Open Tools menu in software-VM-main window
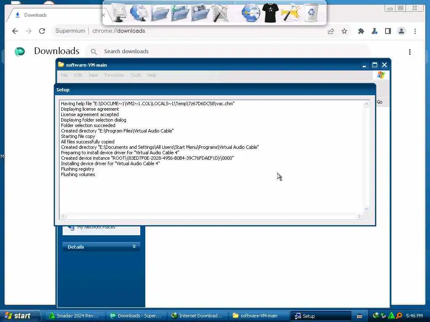 (x=136, y=75)
